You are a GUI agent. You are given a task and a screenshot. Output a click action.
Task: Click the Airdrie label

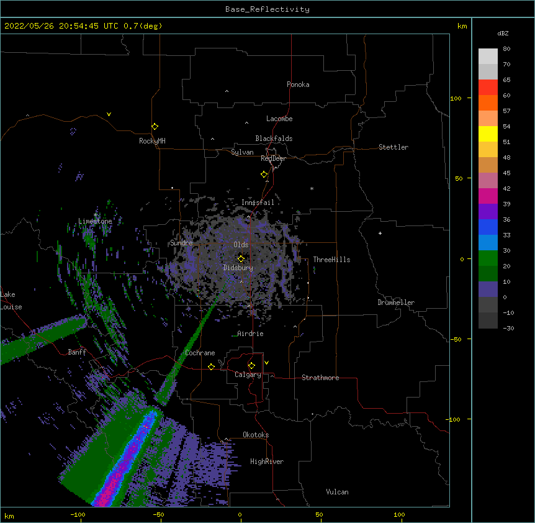click(250, 334)
